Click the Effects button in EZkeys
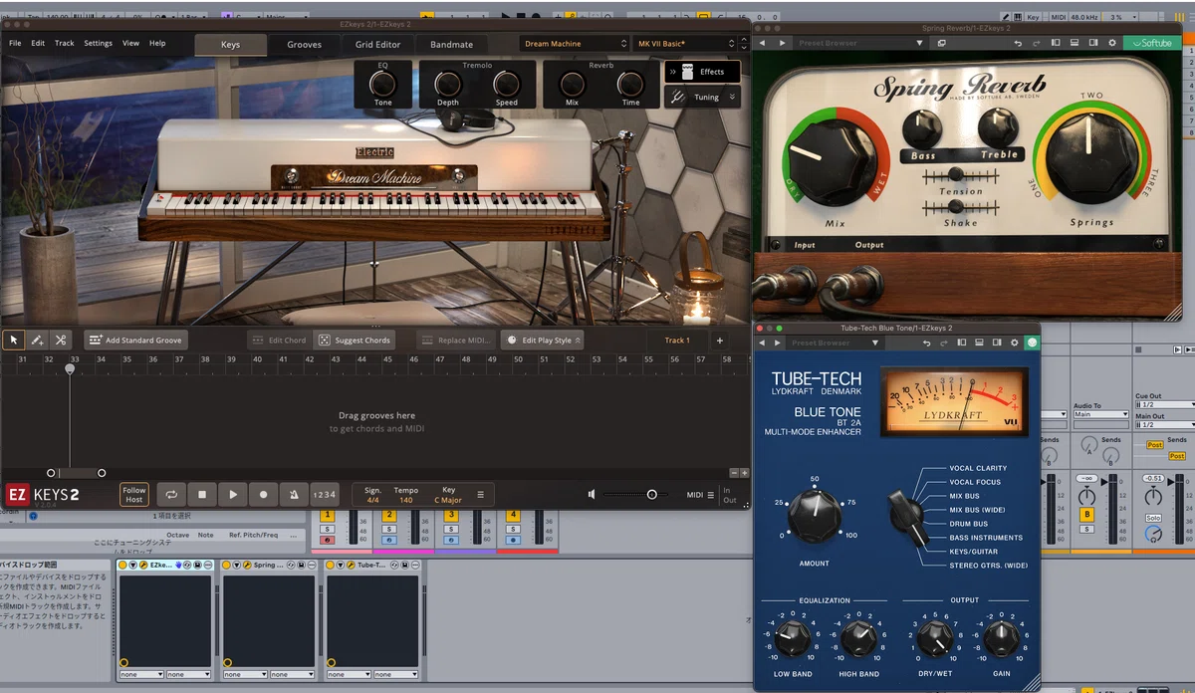This screenshot has height=693, width=1195. (x=702, y=72)
